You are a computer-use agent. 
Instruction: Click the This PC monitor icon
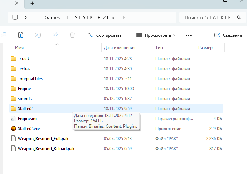click(15, 17)
